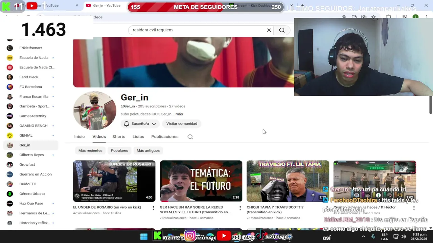Open Games4eternity channel icon
Viewport: 433px width, 243px height.
(x=10, y=116)
